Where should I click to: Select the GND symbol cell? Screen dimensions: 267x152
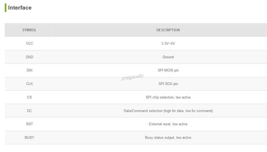click(29, 57)
